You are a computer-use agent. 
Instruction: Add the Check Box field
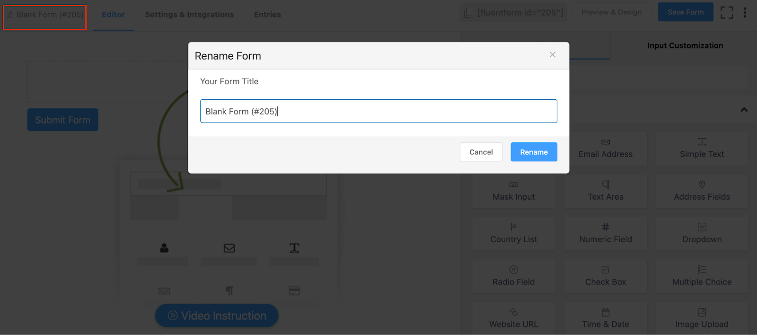[x=605, y=276]
